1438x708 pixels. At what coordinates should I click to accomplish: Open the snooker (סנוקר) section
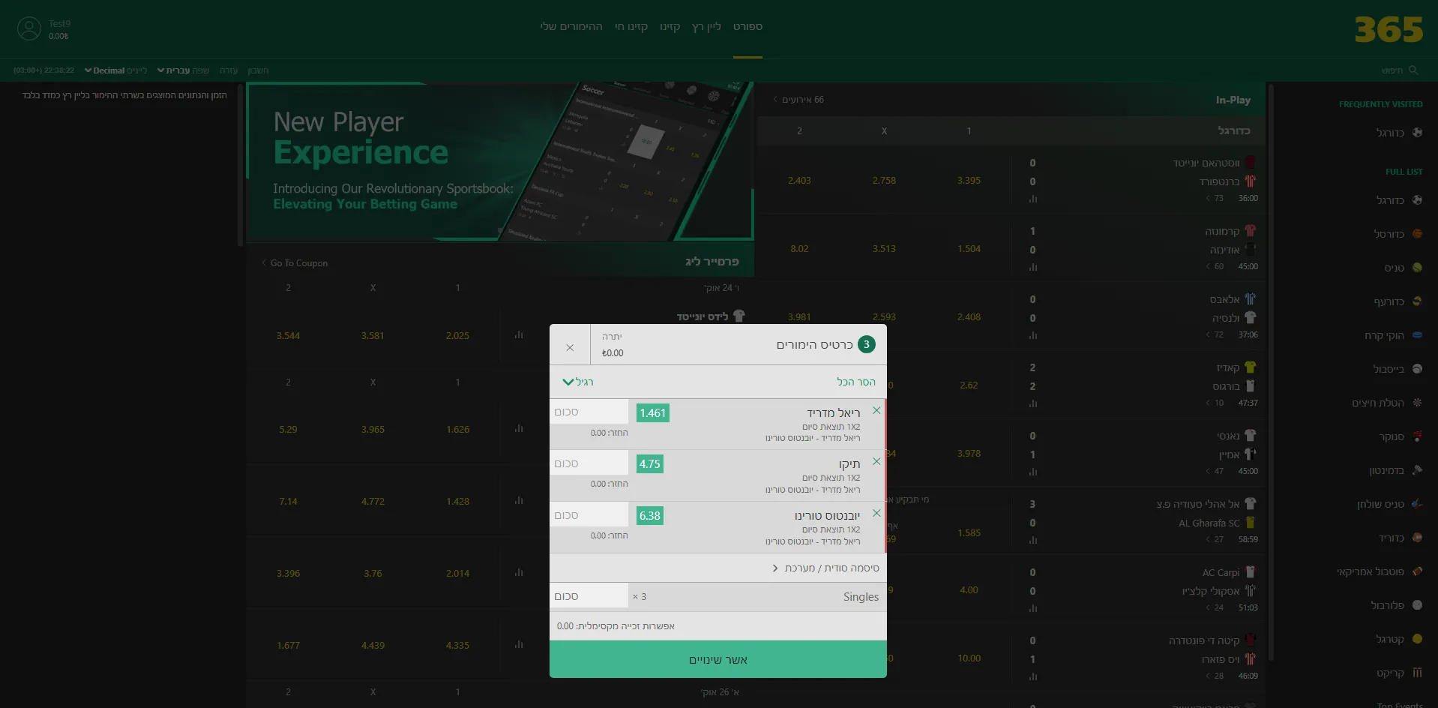tap(1417, 436)
